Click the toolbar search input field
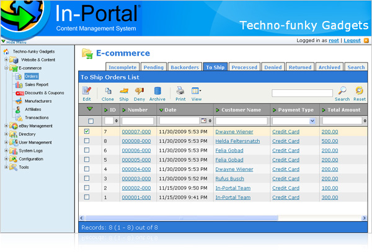 tap(303, 93)
